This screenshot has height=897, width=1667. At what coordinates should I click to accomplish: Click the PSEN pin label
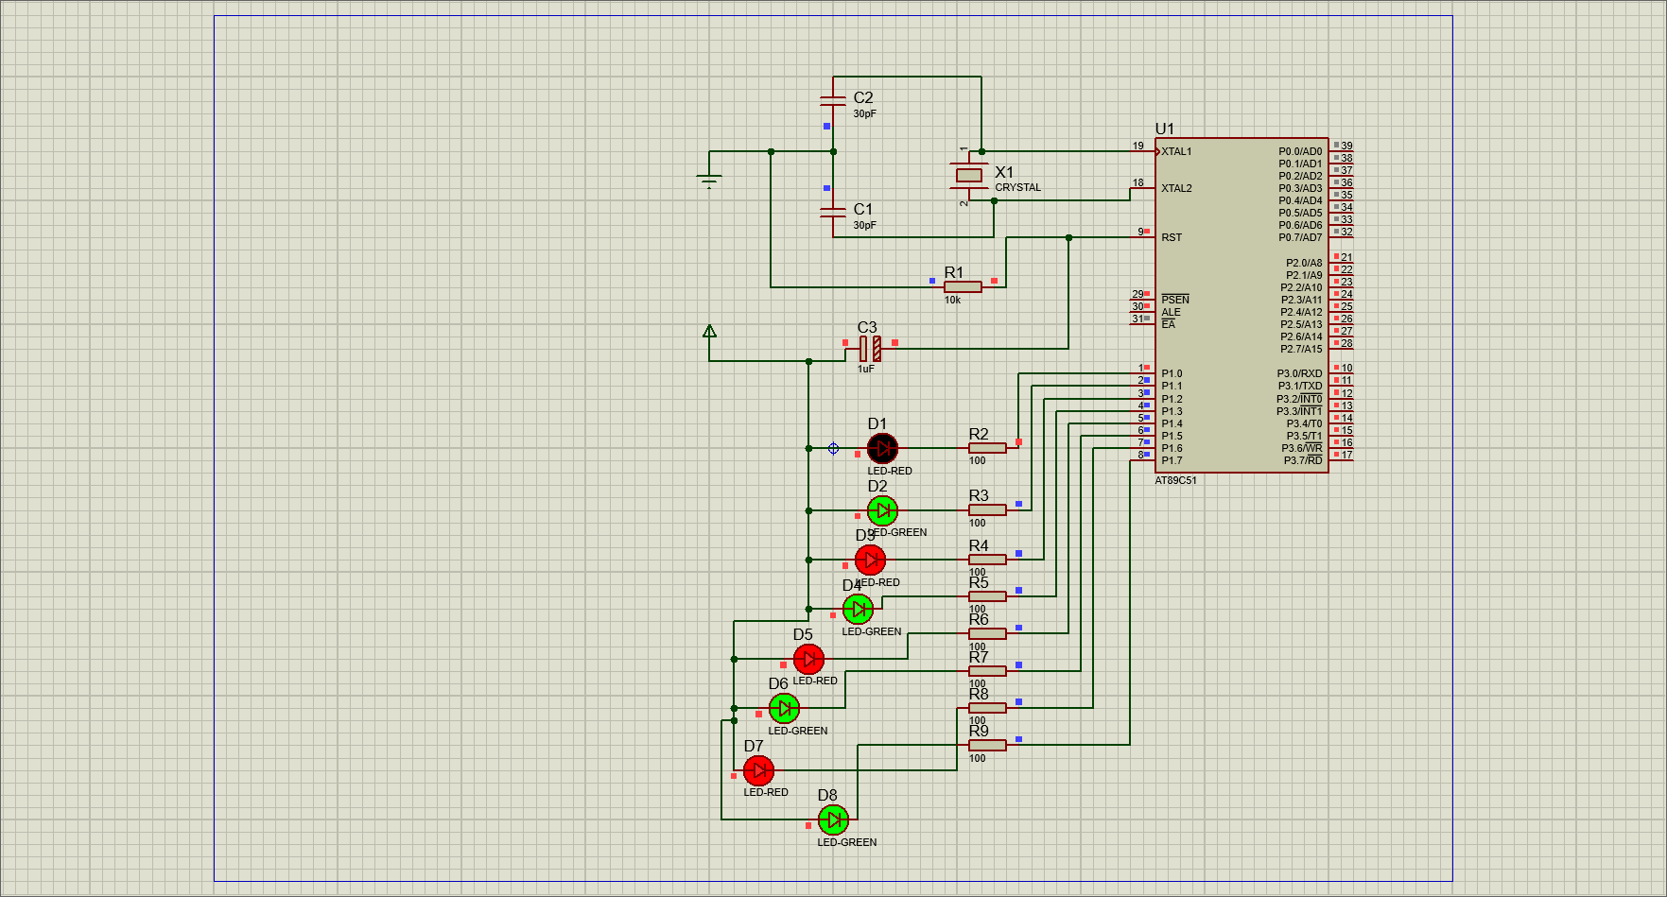(1175, 300)
